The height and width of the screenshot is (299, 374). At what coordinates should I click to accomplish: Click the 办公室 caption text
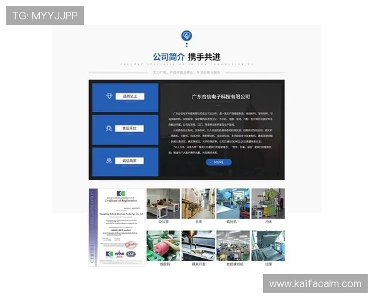click(163, 222)
